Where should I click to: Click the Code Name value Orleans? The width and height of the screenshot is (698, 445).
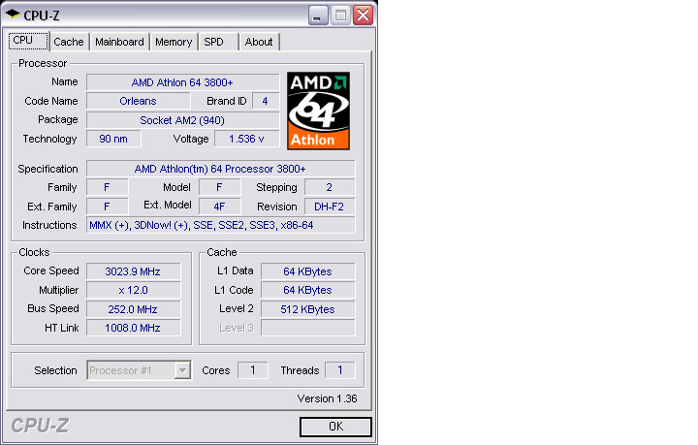138,101
